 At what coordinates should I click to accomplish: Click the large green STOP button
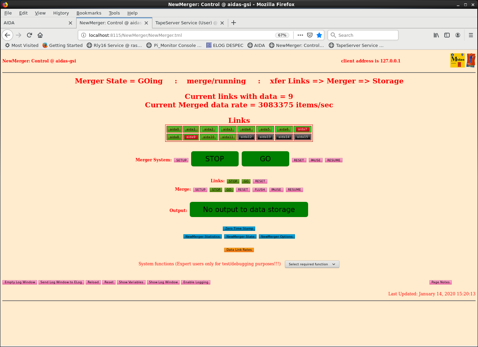point(215,159)
